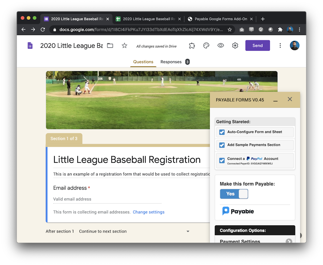Screen dimensions: 323x265
Task: Open the After section 1 dropdown
Action: [x=187, y=232]
